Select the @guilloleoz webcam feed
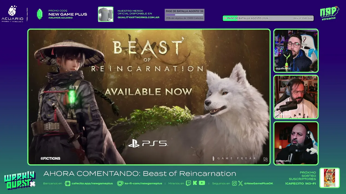 click(296, 51)
